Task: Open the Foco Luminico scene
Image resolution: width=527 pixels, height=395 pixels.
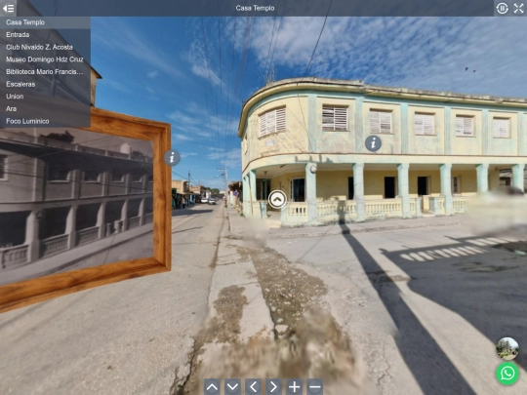Action: click(45, 121)
